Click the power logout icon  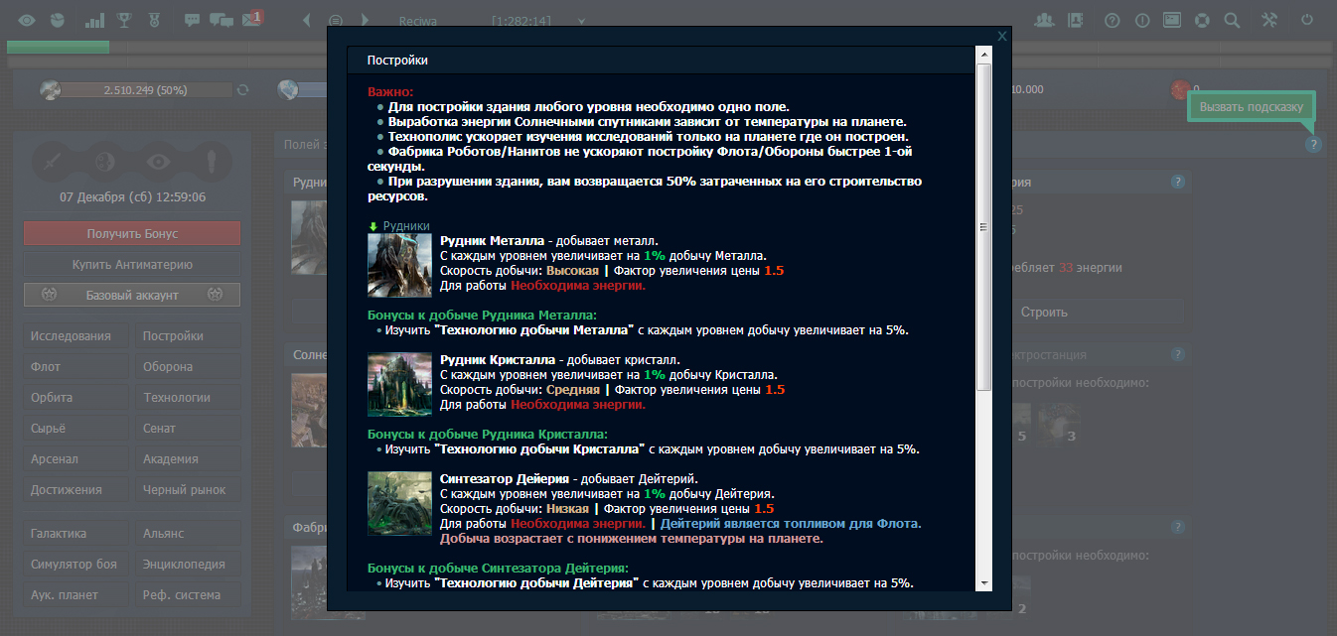[x=1306, y=20]
